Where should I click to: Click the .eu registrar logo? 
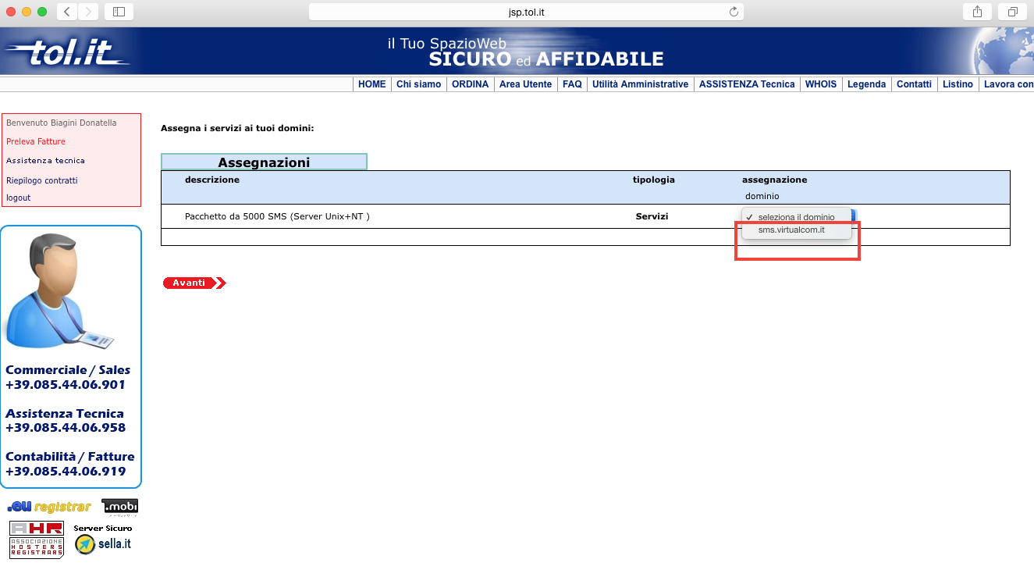(x=49, y=508)
